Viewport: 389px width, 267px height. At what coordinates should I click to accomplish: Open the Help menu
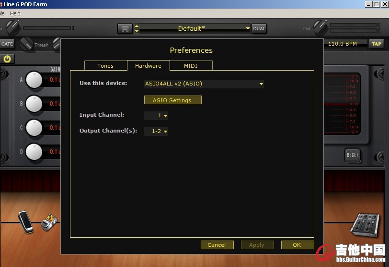point(15,13)
